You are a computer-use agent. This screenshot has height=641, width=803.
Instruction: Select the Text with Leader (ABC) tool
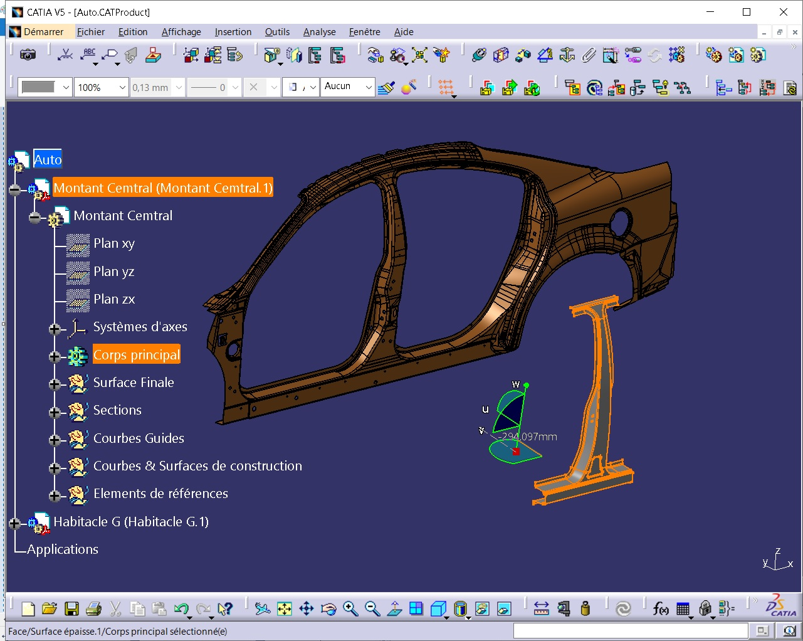pyautogui.click(x=88, y=55)
